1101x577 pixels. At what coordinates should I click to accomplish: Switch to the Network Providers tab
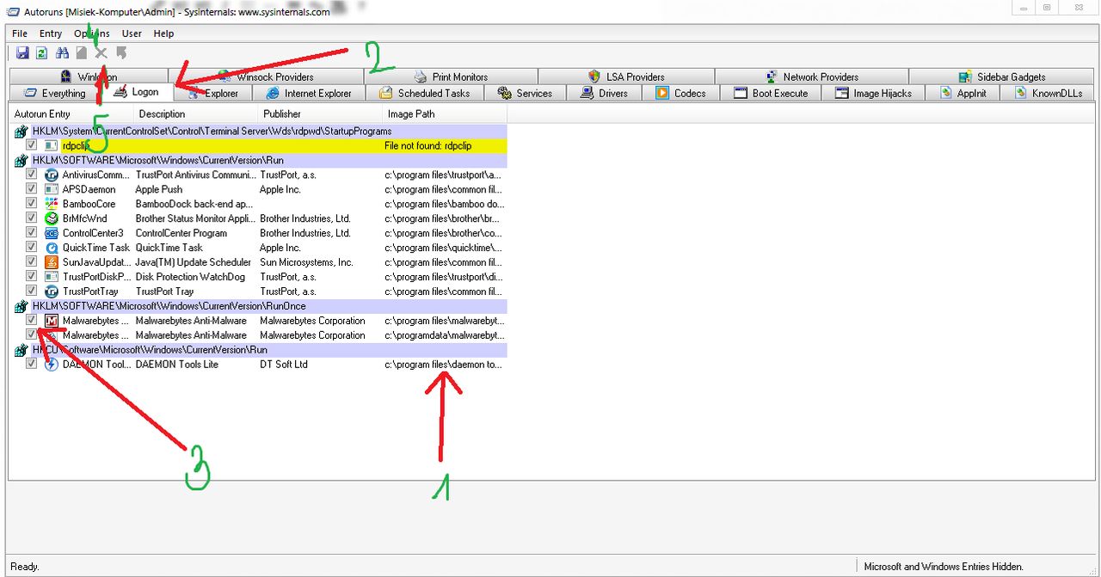pos(811,77)
